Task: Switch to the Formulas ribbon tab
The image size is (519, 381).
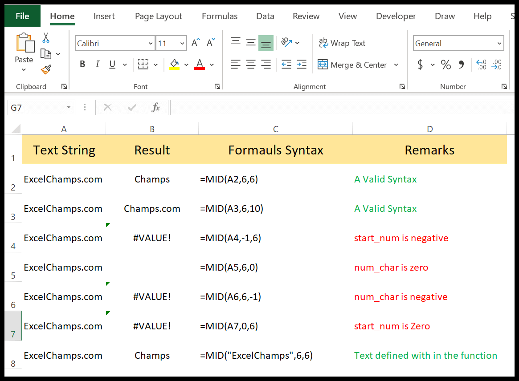Action: pyautogui.click(x=219, y=16)
